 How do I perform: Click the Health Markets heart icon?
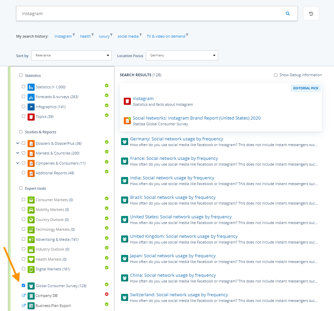31,259
